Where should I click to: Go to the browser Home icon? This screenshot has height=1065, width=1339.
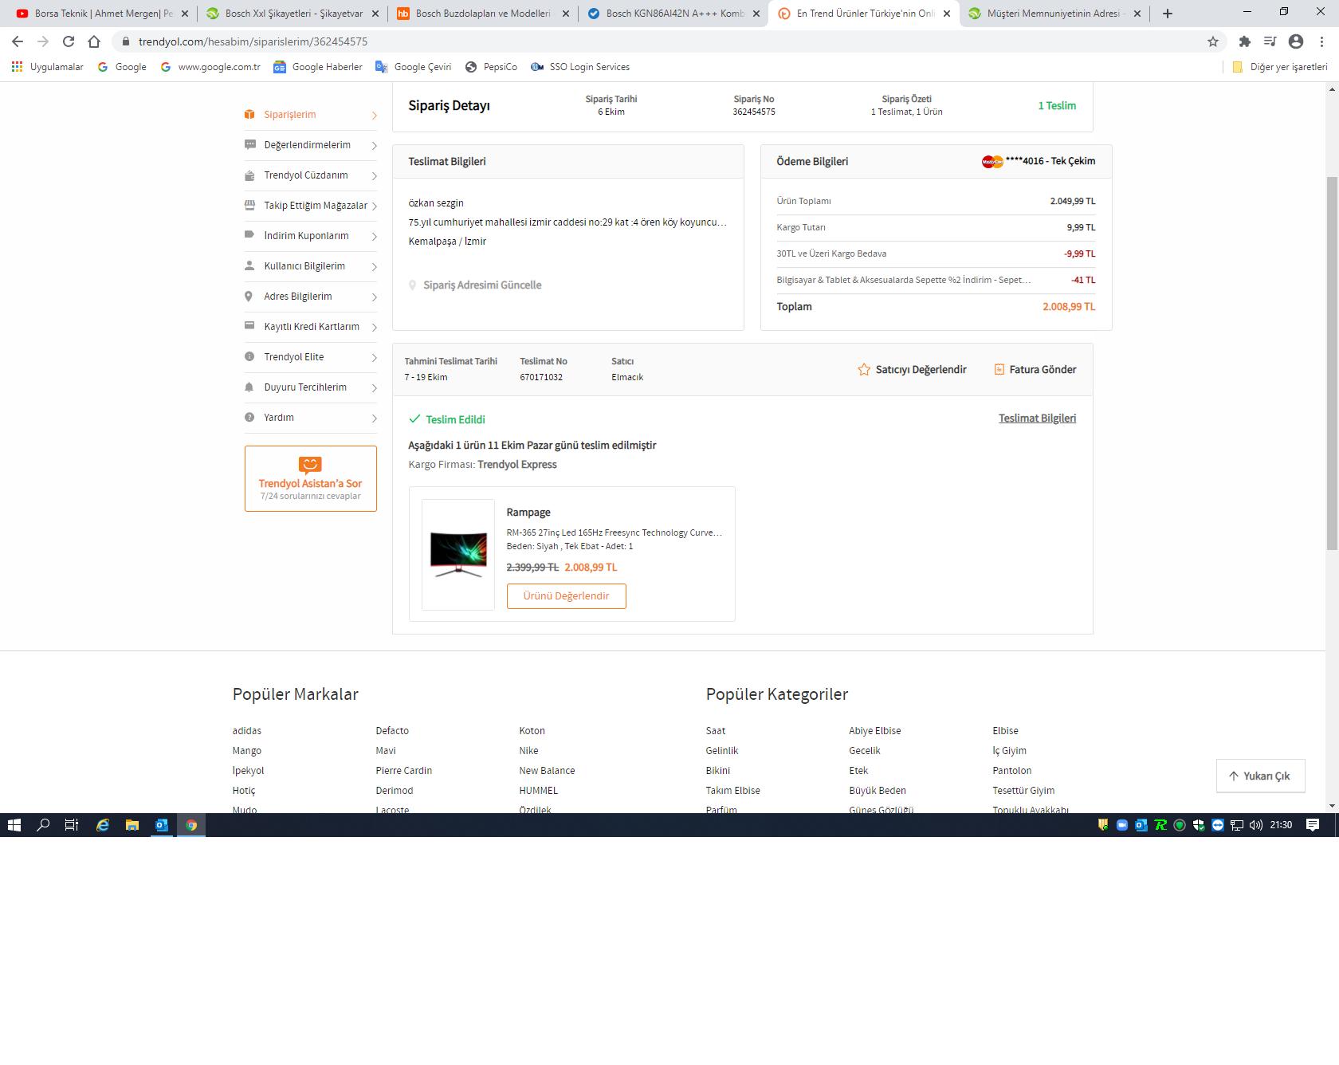click(94, 41)
